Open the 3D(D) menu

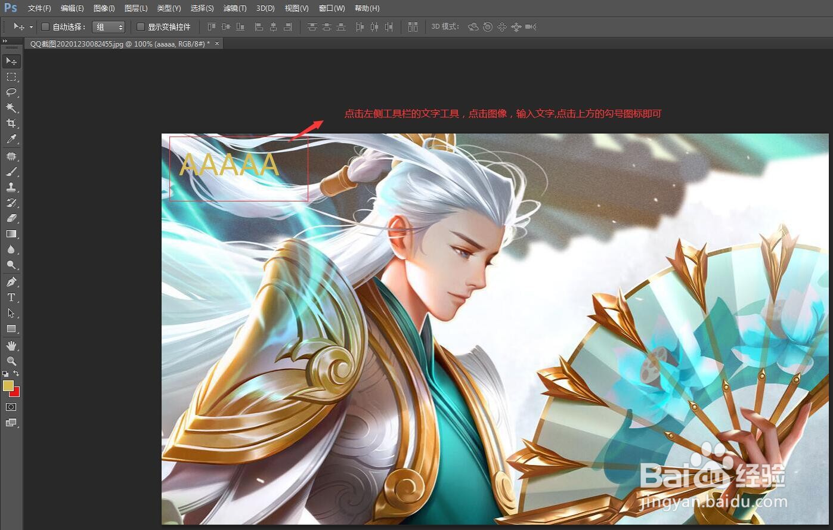265,8
